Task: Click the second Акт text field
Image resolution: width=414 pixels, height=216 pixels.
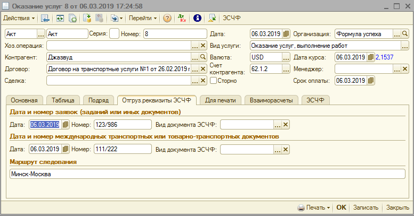Action: 67,34
